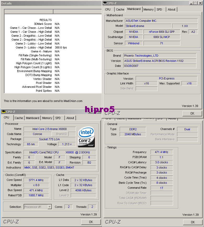Click CAS# Latency 3.0 clocks field
Viewport: 204px width, 227px height.
point(162,163)
